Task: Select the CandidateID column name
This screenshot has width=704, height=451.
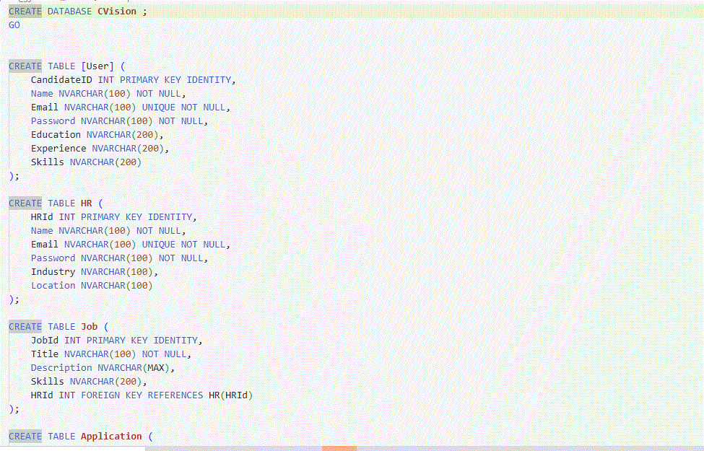Action: coord(61,80)
